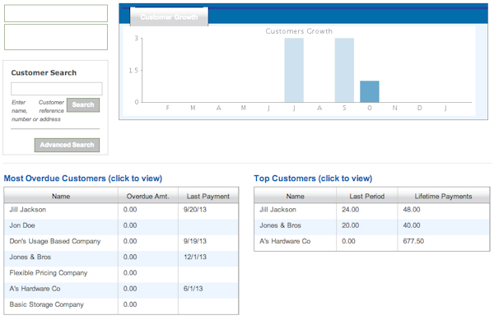Select Basic Storage Company row
The width and height of the screenshot is (494, 320).
coord(121,304)
